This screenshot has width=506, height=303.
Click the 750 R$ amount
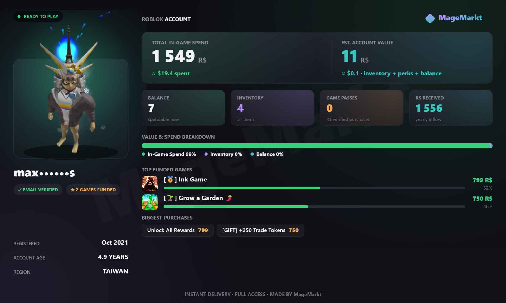tap(482, 199)
